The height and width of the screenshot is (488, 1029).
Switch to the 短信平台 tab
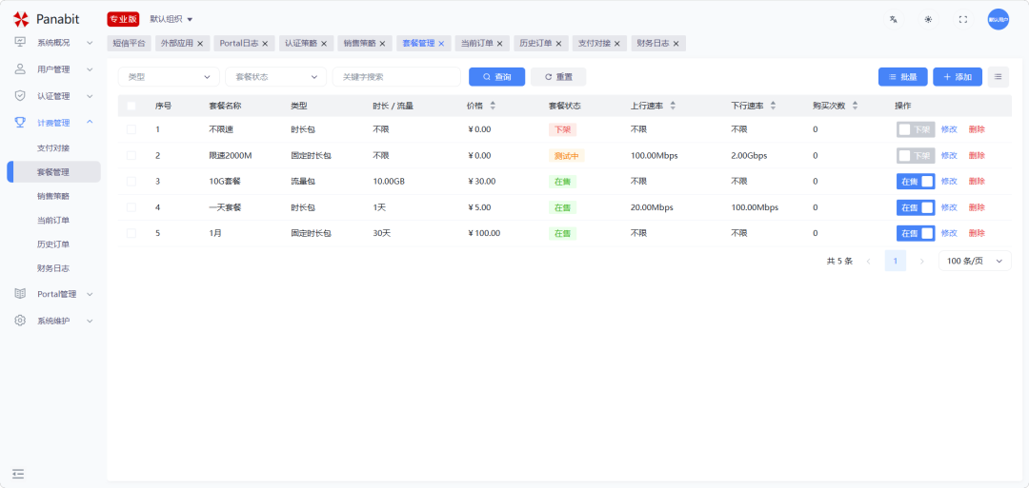130,43
